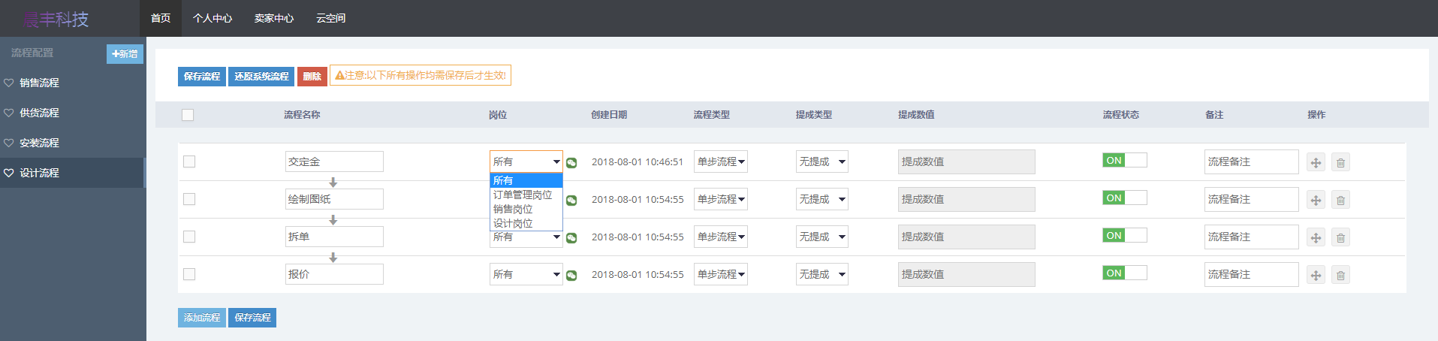Delete 交定金 row with trash icon
The height and width of the screenshot is (341, 1438).
coord(1340,162)
